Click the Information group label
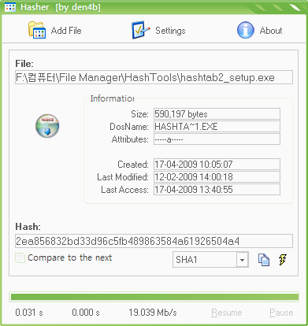The image size is (308, 326). pyautogui.click(x=112, y=98)
